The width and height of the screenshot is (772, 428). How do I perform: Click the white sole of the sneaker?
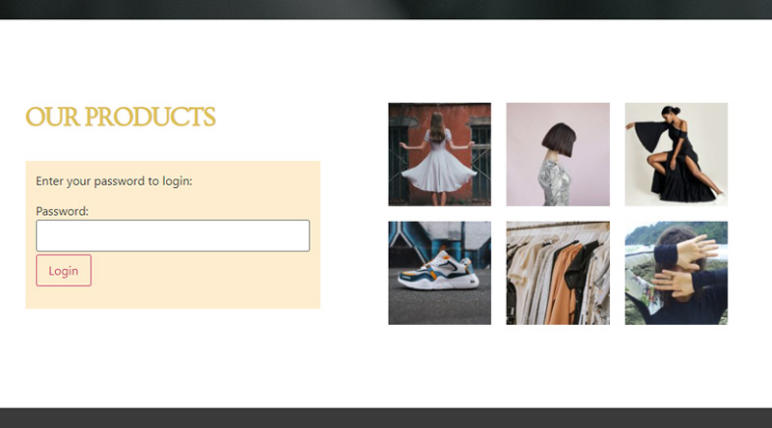[440, 284]
